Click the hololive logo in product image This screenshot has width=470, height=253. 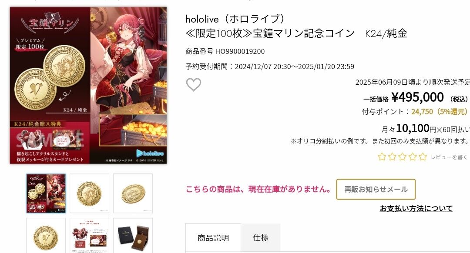[150, 153]
